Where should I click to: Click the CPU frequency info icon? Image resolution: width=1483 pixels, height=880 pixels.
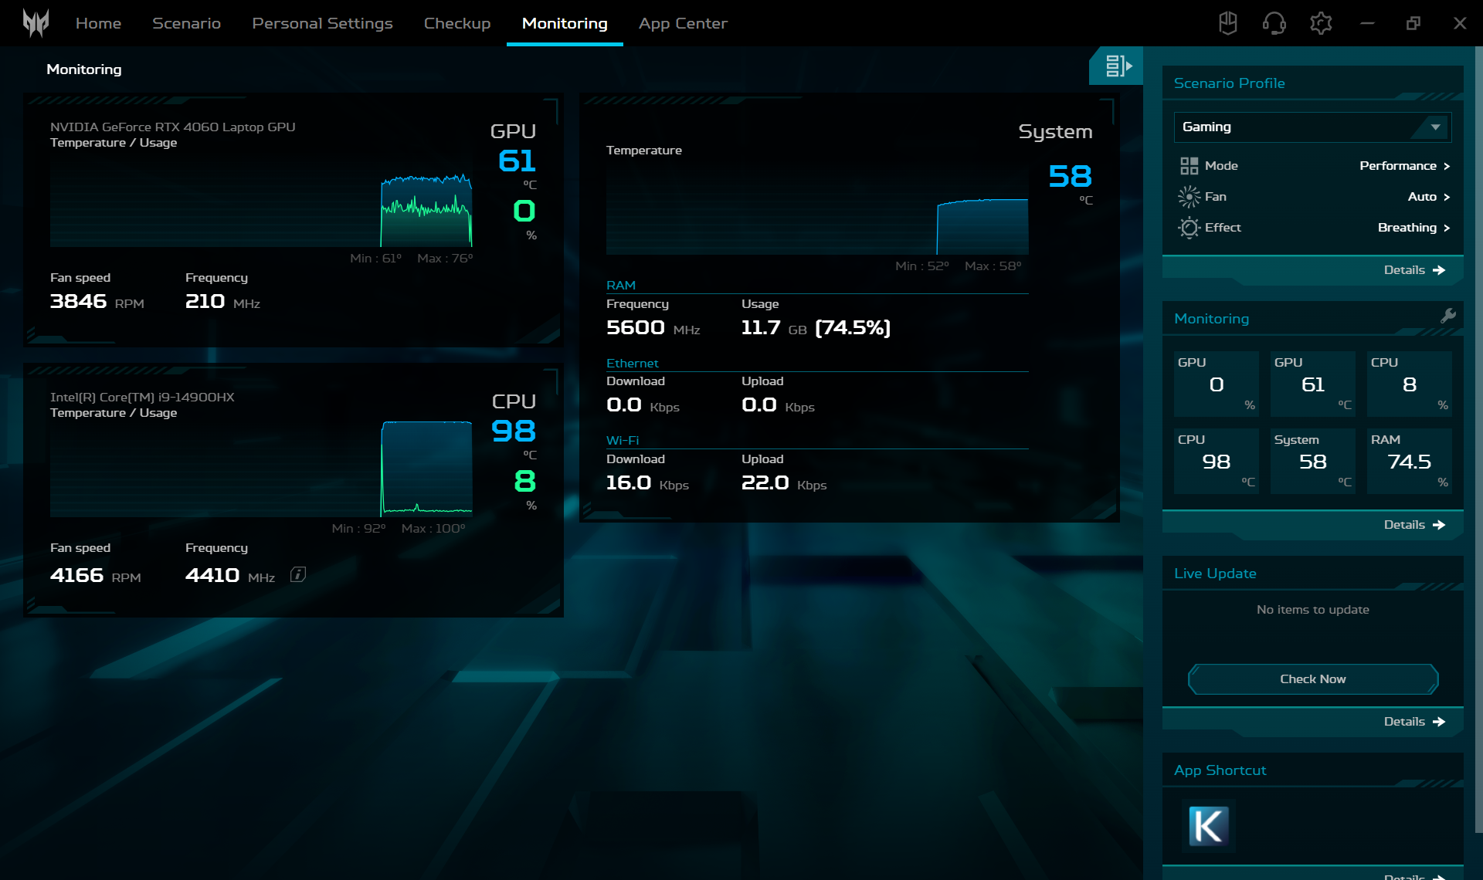(298, 574)
